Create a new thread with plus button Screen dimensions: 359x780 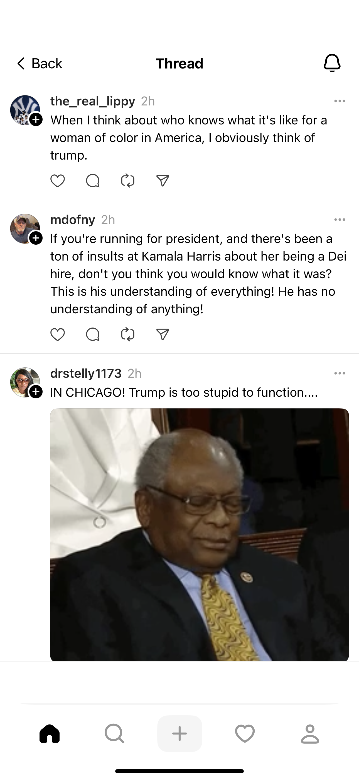(179, 733)
